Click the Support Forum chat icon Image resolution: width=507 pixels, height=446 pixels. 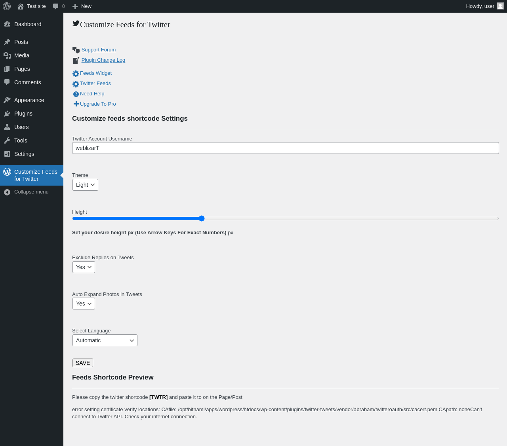click(x=76, y=50)
